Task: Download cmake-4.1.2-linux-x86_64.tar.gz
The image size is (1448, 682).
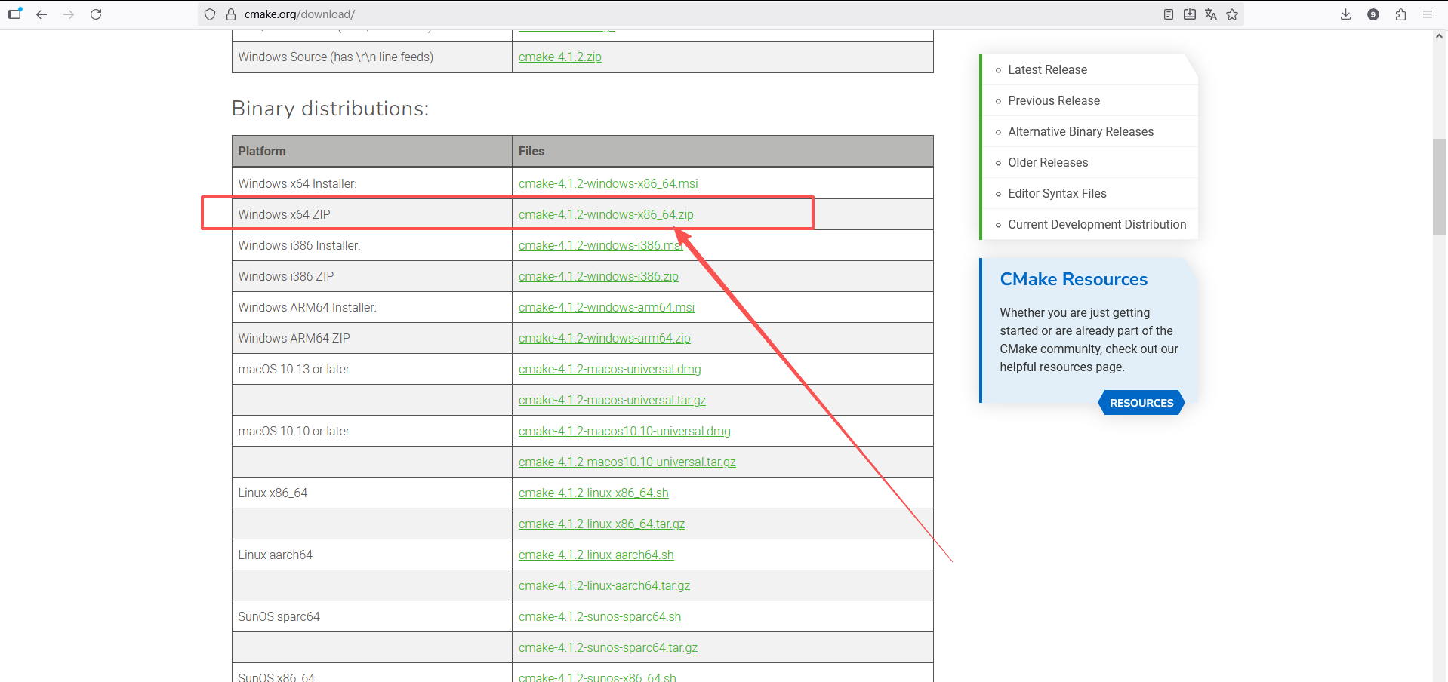Action: coord(602,524)
